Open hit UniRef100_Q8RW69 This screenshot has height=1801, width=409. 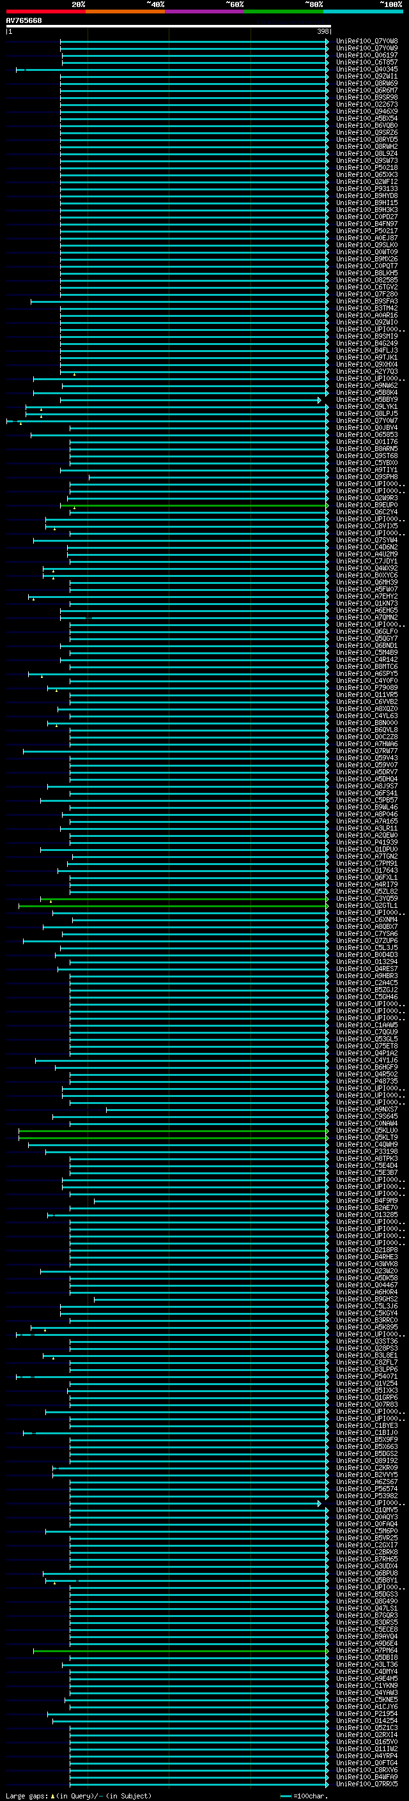coord(366,83)
